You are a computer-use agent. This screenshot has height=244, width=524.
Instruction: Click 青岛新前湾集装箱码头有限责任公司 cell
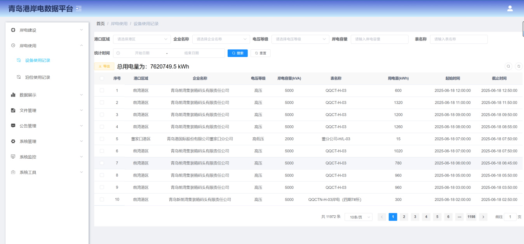coord(200,199)
